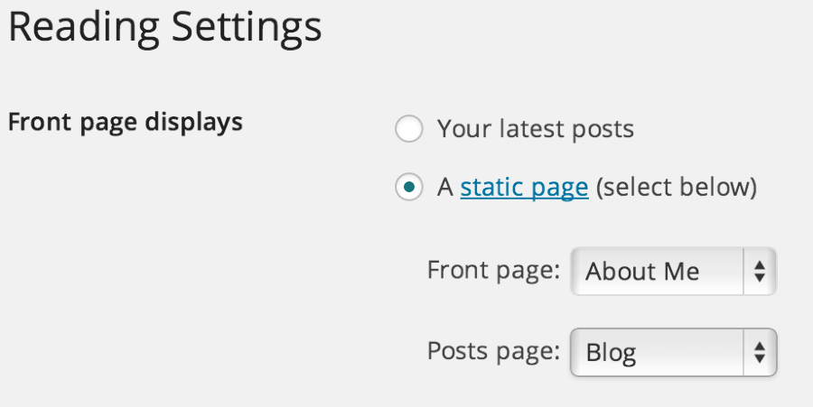Click the Front page dropdown arrows icon
Viewport: 813px width, 407px height.
(x=760, y=271)
